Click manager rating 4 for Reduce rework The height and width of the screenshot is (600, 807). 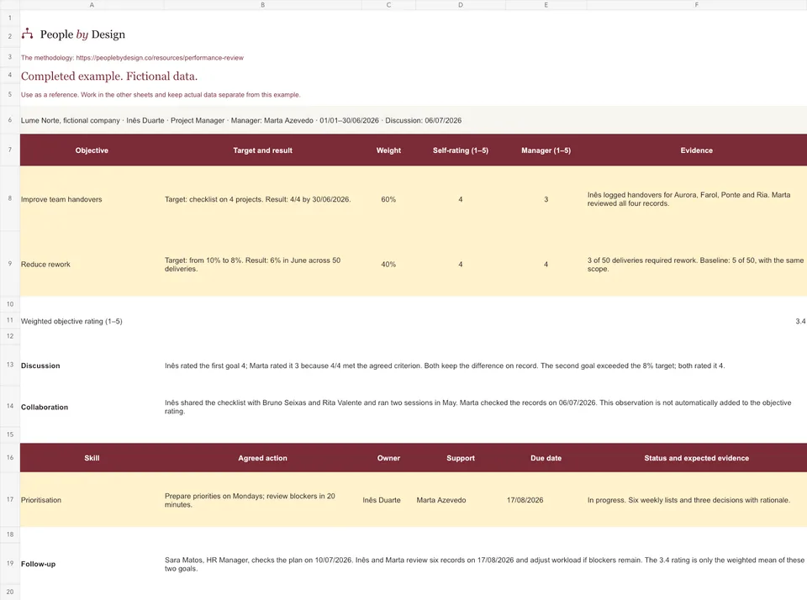coord(546,264)
